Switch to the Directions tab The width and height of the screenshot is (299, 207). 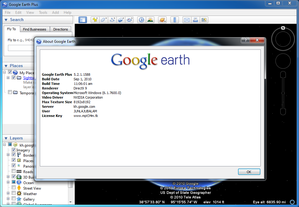point(60,29)
